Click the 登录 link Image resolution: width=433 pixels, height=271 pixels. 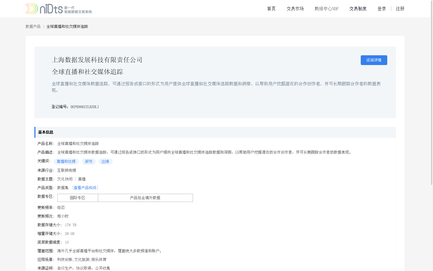382,9
